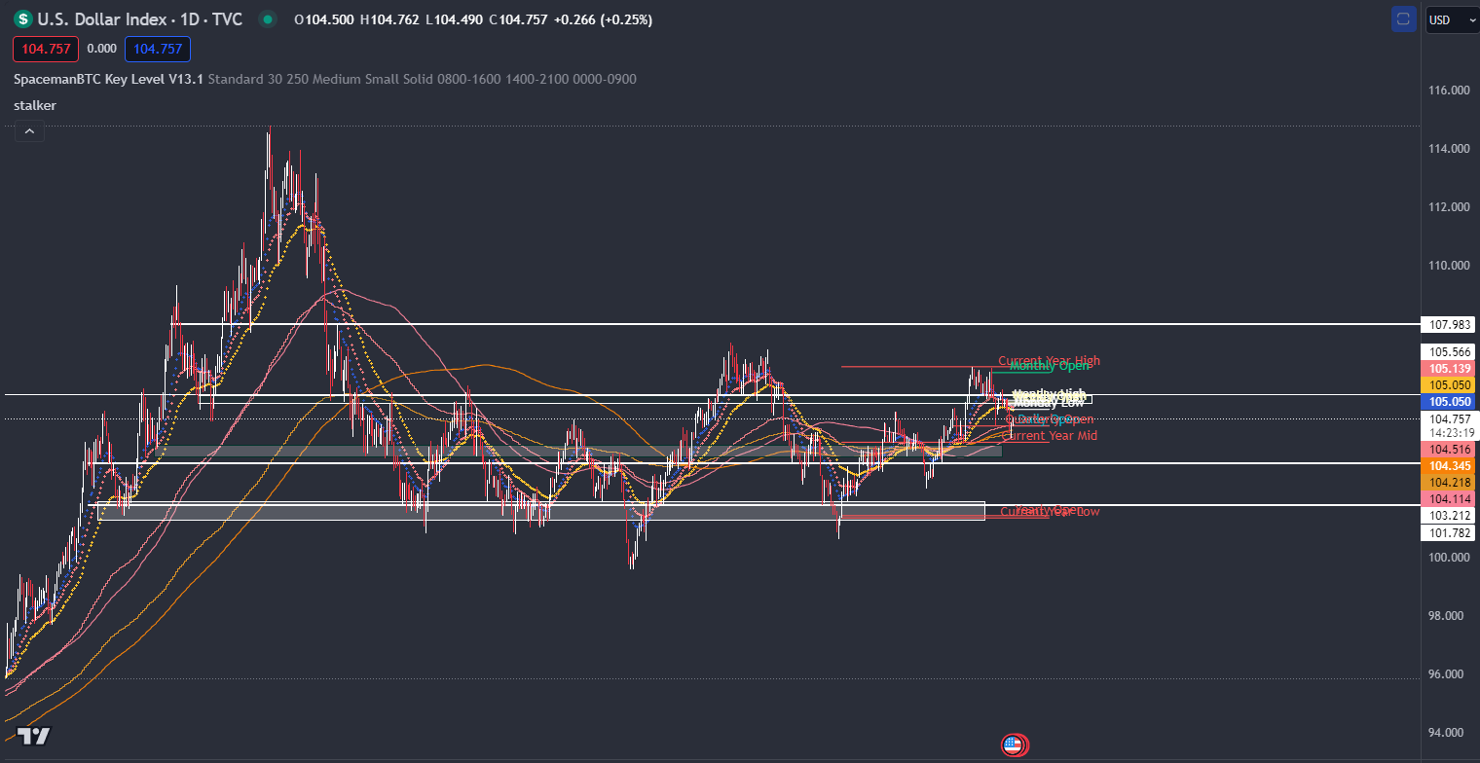
Task: Click the yellow 105.050 price scale label
Action: tap(1448, 385)
